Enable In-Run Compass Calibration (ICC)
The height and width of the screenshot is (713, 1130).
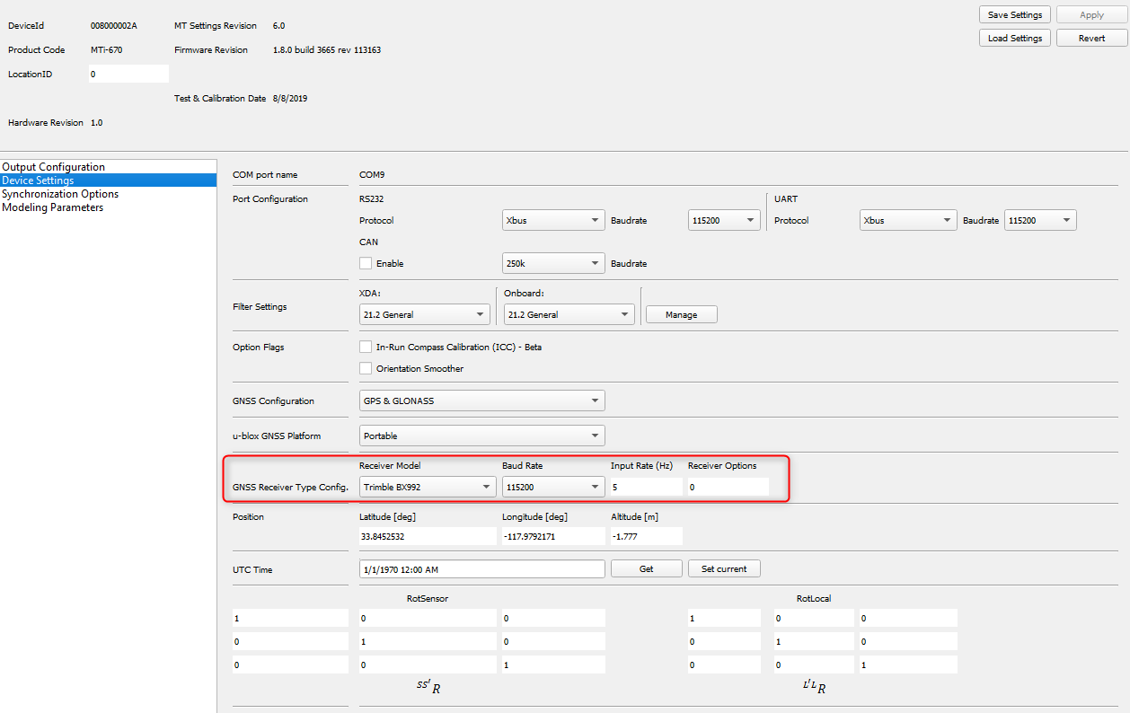[x=366, y=346]
